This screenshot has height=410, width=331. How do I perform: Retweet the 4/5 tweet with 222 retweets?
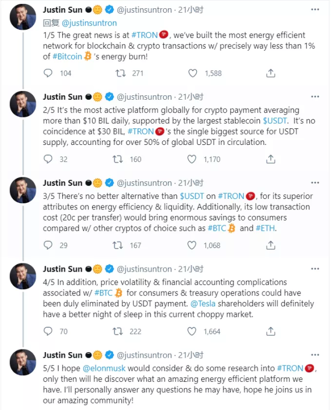118,331
